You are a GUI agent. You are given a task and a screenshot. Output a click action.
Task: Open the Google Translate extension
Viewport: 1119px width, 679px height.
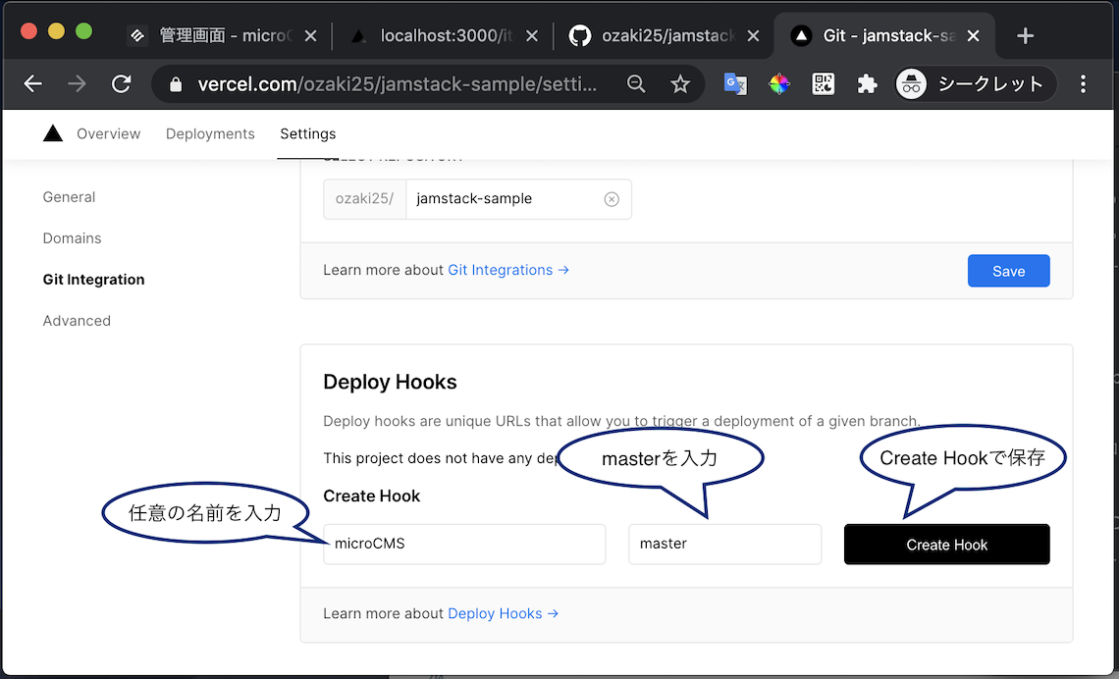tap(735, 84)
